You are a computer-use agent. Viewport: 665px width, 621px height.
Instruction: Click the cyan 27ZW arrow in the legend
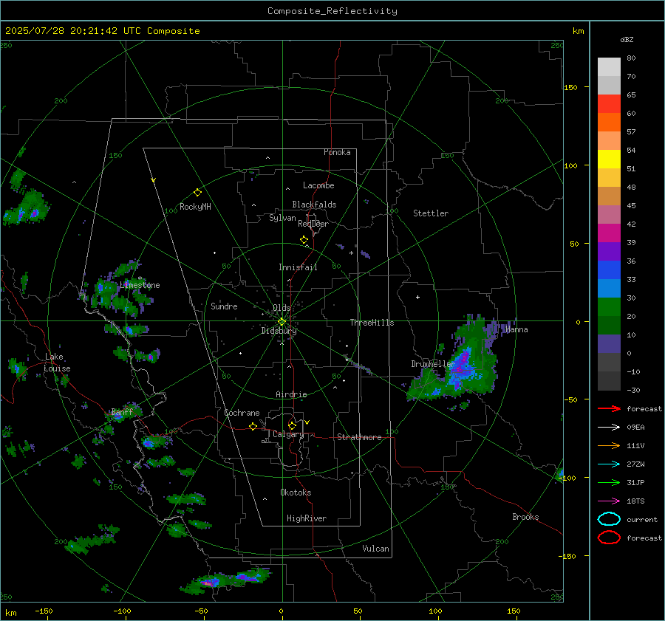coord(609,464)
